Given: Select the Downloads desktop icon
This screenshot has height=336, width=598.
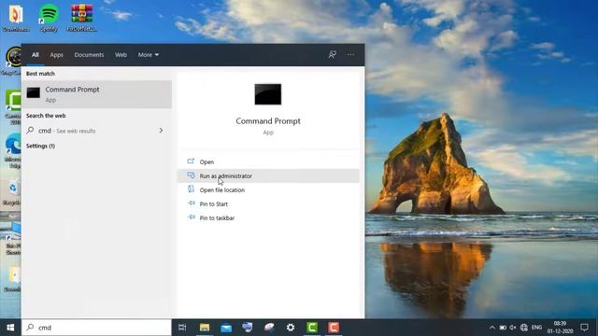Looking at the screenshot, I should [x=16, y=17].
